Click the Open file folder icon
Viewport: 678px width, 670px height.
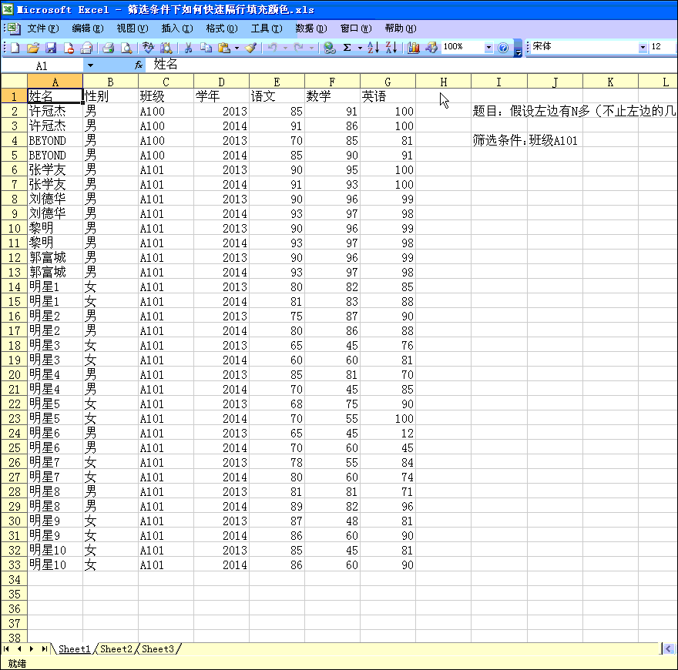tap(33, 48)
